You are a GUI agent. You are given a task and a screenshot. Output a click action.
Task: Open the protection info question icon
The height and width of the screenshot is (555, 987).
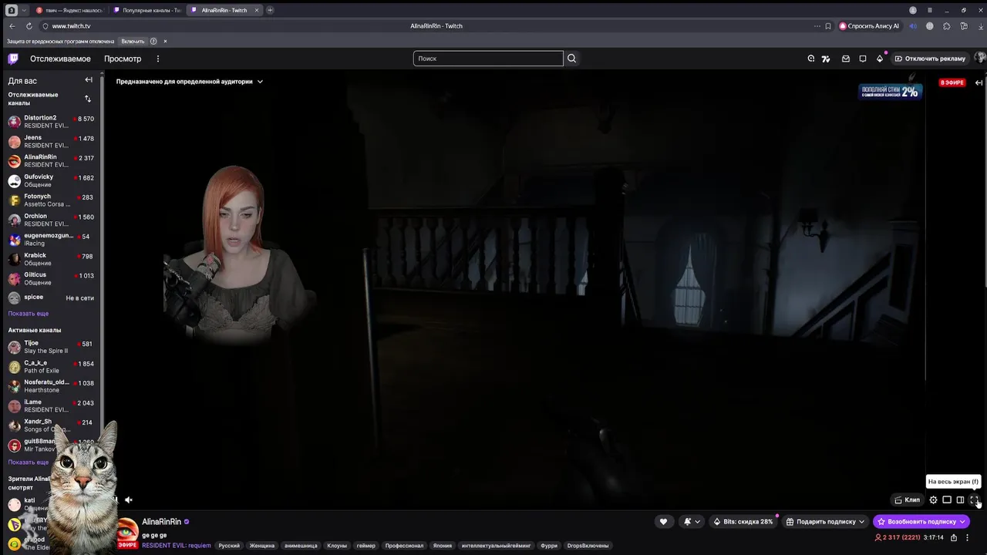coord(153,41)
